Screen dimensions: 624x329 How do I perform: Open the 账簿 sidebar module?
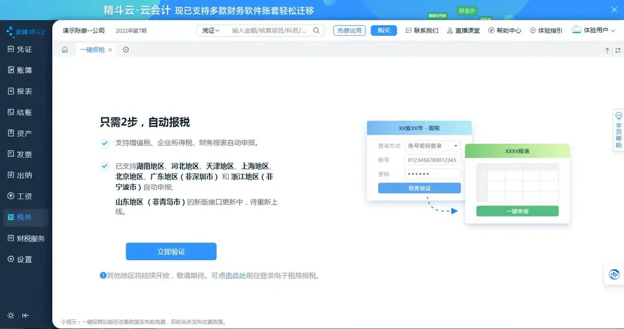(20, 70)
